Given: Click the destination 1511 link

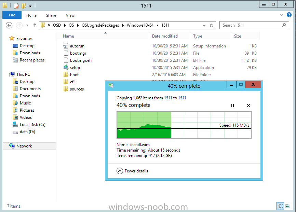Looking at the screenshot, I should (182, 98).
